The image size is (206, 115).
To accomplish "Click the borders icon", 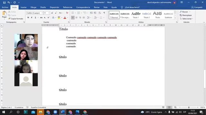I will pos(101,18).
